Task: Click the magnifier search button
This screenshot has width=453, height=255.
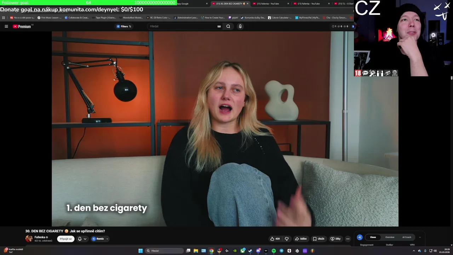Action: (x=228, y=26)
